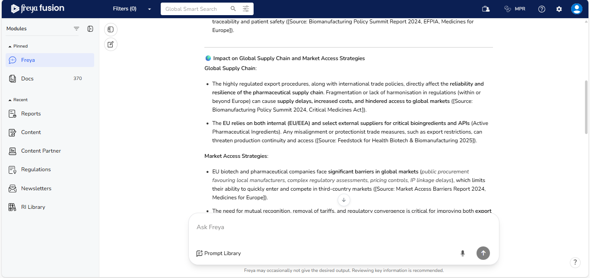Open the Prompt Library
This screenshot has width=591, height=278.
pos(219,253)
